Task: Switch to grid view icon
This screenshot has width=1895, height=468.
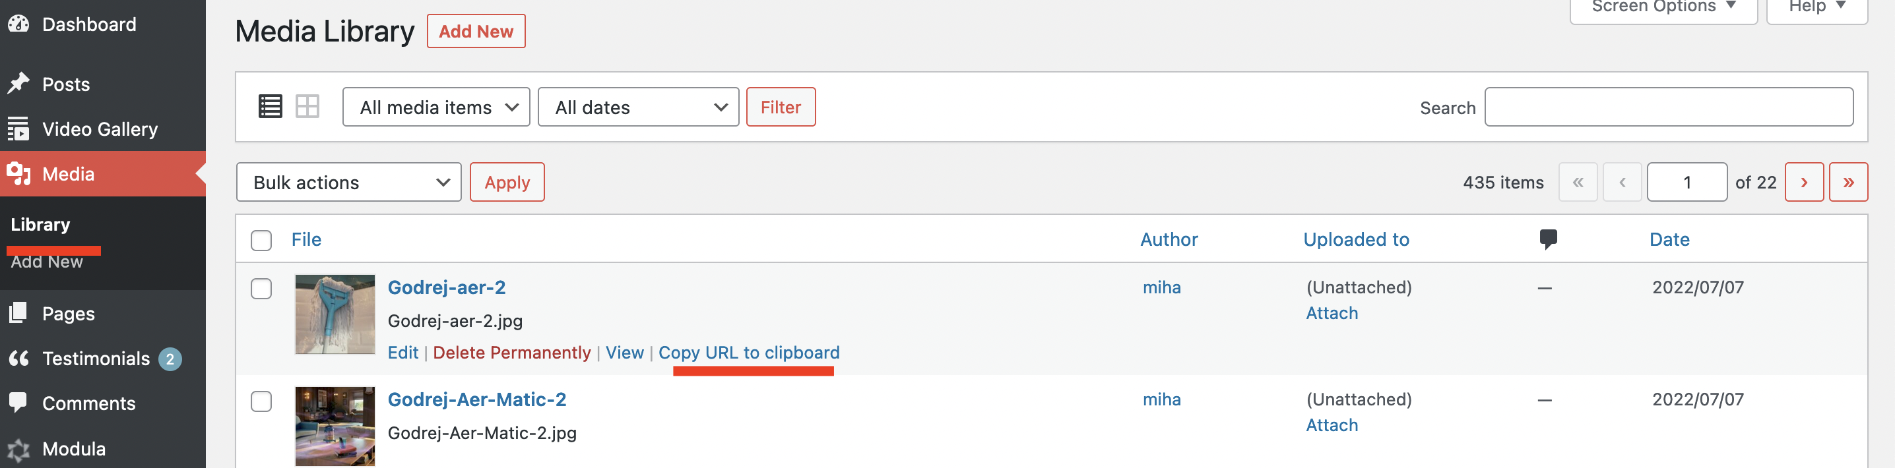Action: point(307,107)
